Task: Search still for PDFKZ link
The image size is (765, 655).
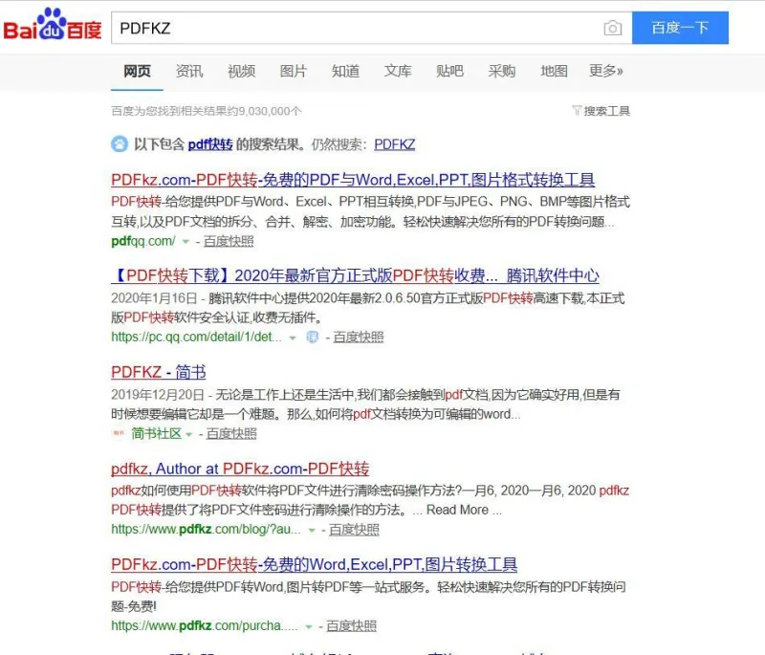Action: pos(395,144)
